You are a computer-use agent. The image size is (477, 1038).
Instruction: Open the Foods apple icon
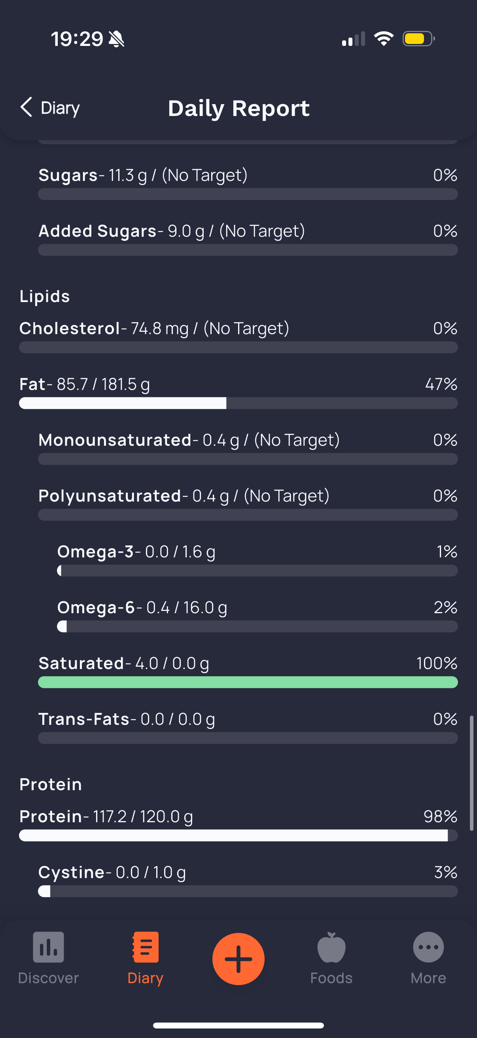331,947
